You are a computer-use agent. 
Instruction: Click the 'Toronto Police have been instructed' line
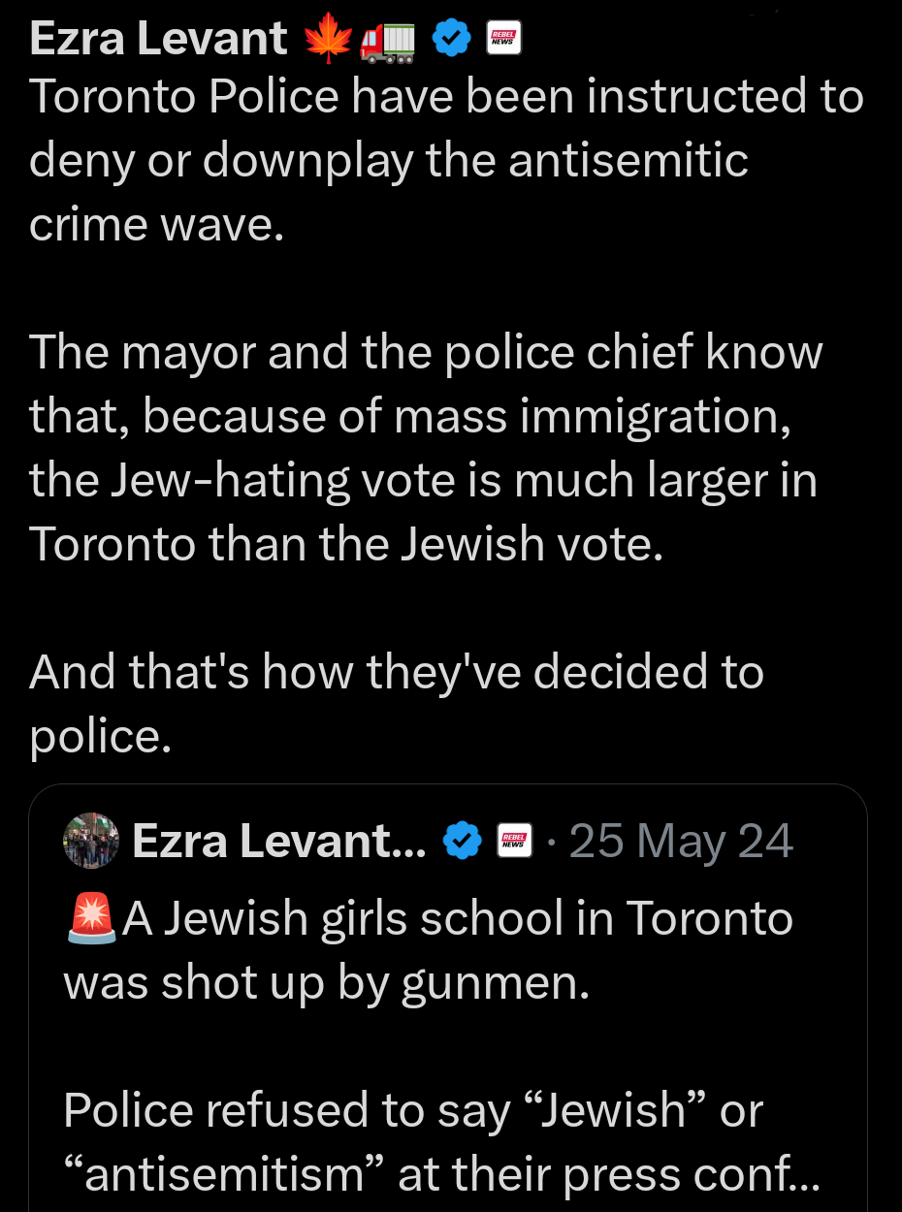click(446, 96)
